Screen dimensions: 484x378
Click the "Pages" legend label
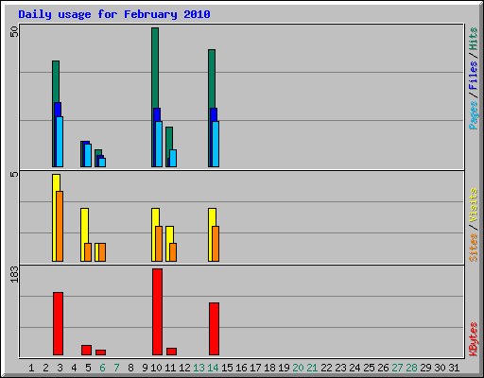click(473, 115)
